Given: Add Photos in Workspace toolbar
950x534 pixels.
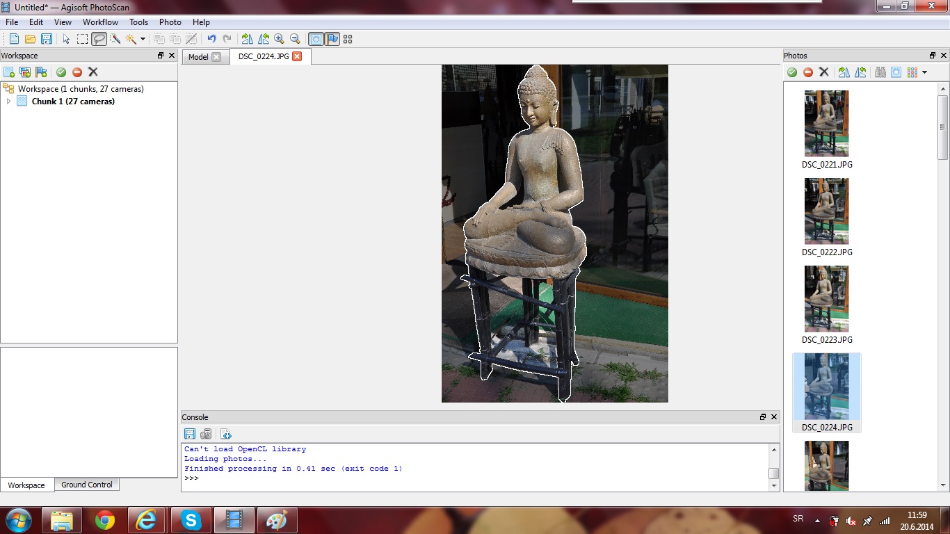Looking at the screenshot, I should point(25,72).
